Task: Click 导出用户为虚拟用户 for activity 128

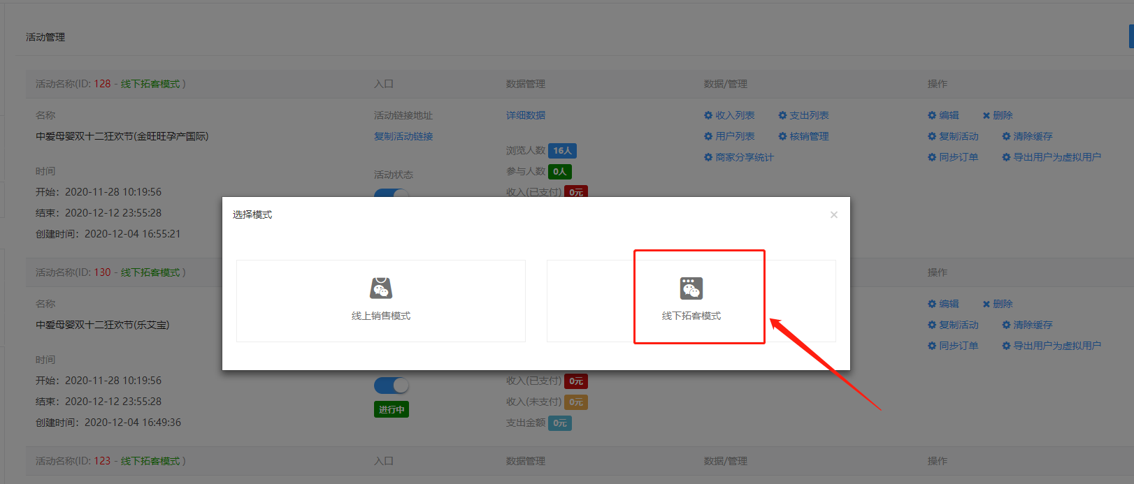Action: [1052, 157]
